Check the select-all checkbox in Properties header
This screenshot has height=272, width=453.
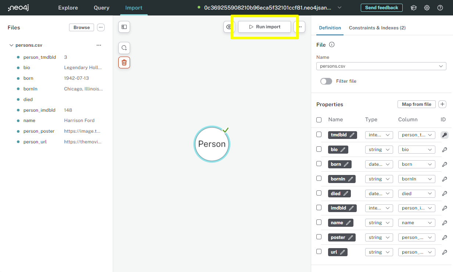[319, 119]
